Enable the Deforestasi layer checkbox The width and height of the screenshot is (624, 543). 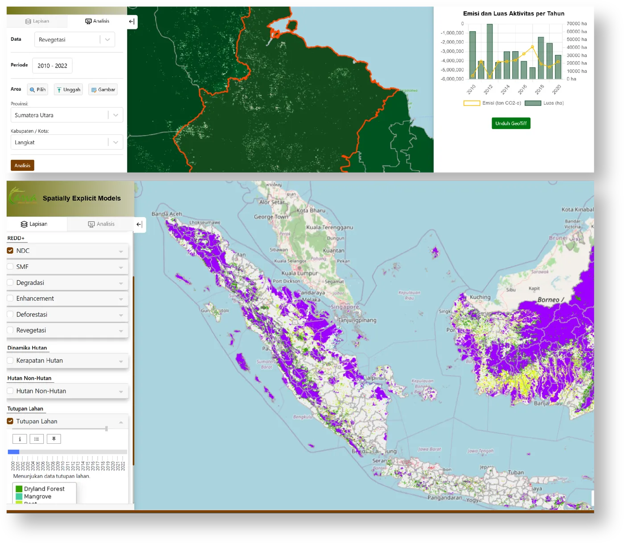(10, 314)
